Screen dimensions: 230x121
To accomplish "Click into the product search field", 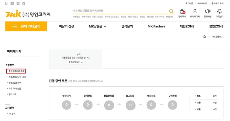I will [x=121, y=11].
